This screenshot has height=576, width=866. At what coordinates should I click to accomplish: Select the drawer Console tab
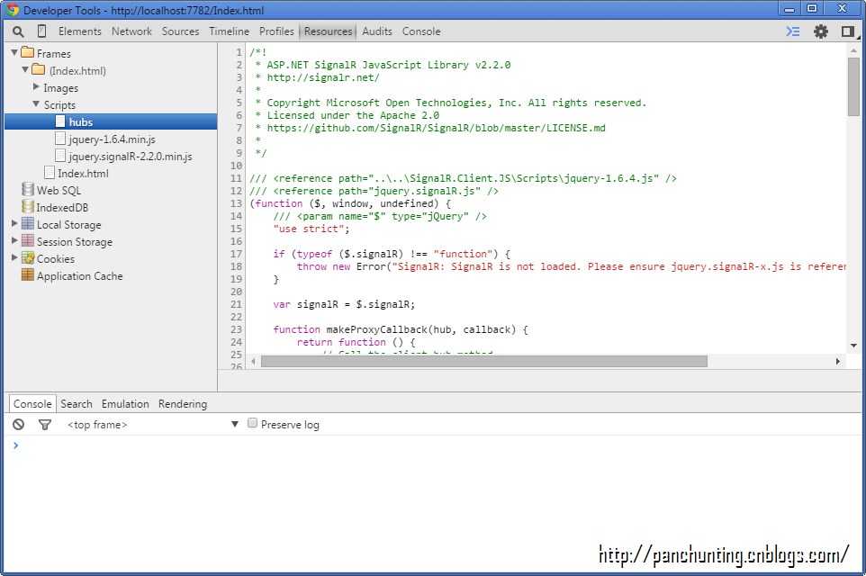[x=32, y=404]
